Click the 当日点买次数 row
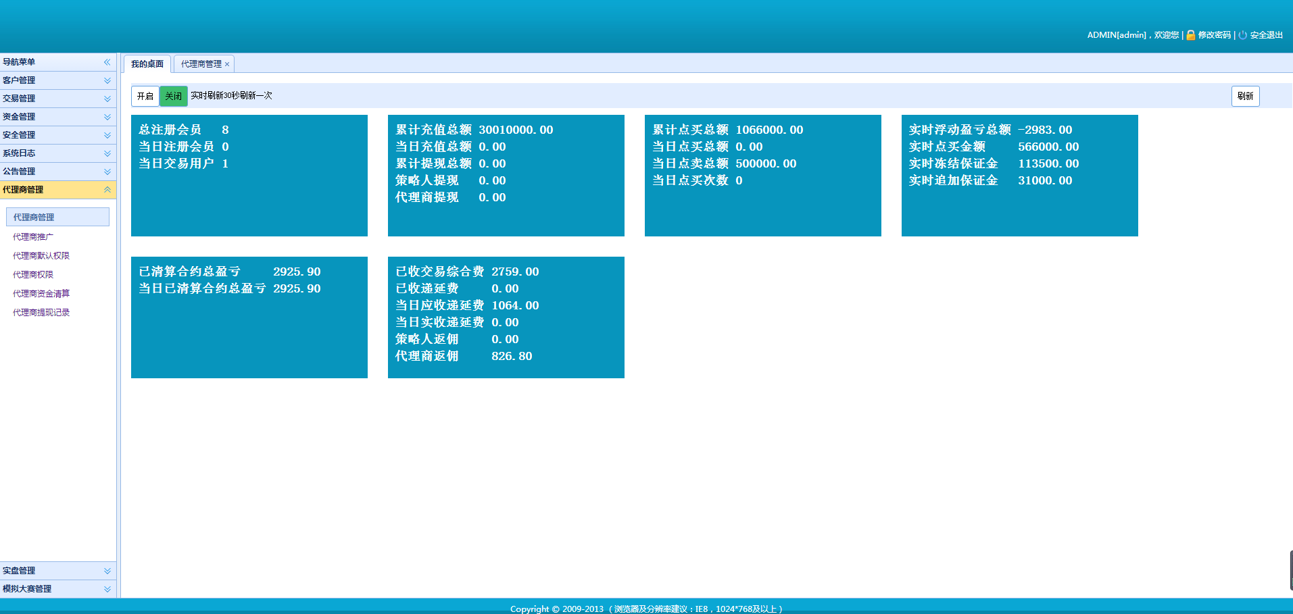The width and height of the screenshot is (1293, 614). 698,180
